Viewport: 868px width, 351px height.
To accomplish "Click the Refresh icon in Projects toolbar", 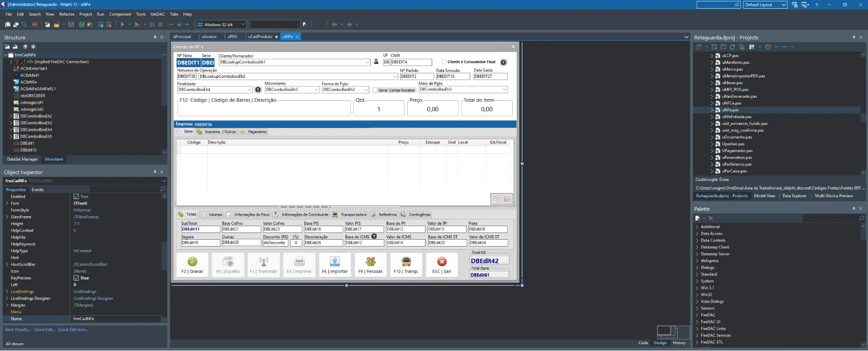I will pos(732,47).
